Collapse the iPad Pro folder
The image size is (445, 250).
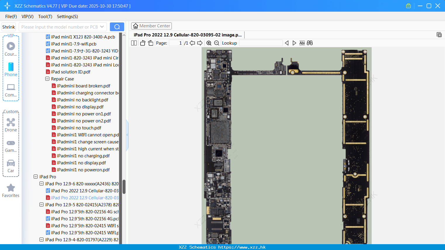[36, 177]
